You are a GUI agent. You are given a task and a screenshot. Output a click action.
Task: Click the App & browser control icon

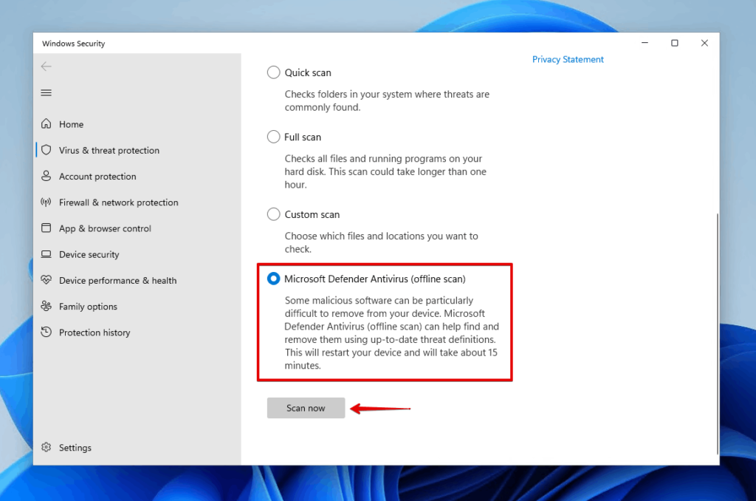coord(47,228)
